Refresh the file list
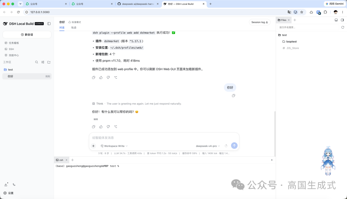Viewport: 347px width, 199px height. coord(343,27)
